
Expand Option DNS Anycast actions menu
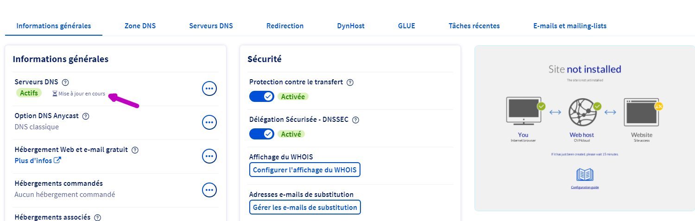(x=209, y=122)
